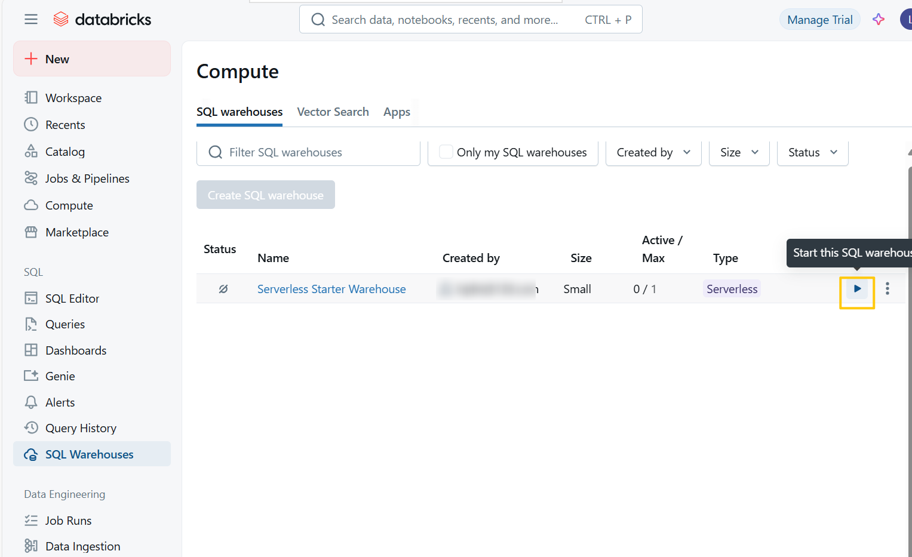This screenshot has height=557, width=912.
Task: Click the Databricks logo
Action: 102,20
